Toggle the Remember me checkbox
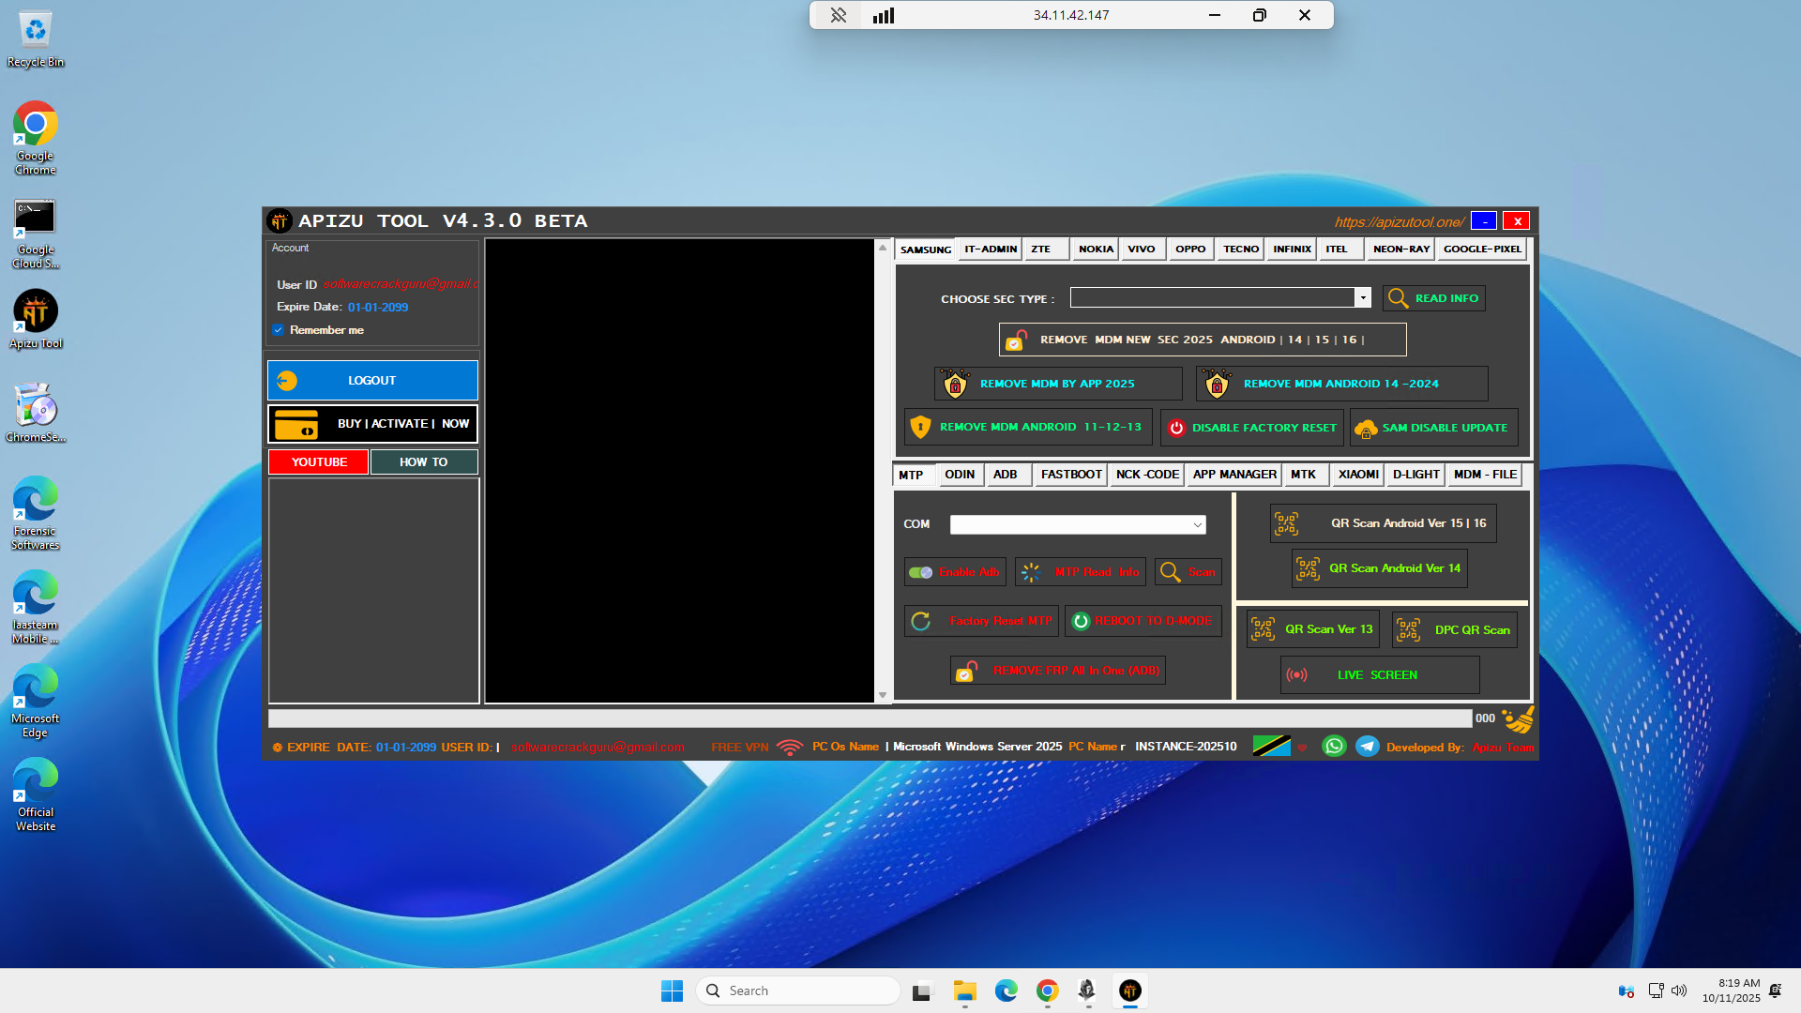1801x1013 pixels. pyautogui.click(x=279, y=330)
